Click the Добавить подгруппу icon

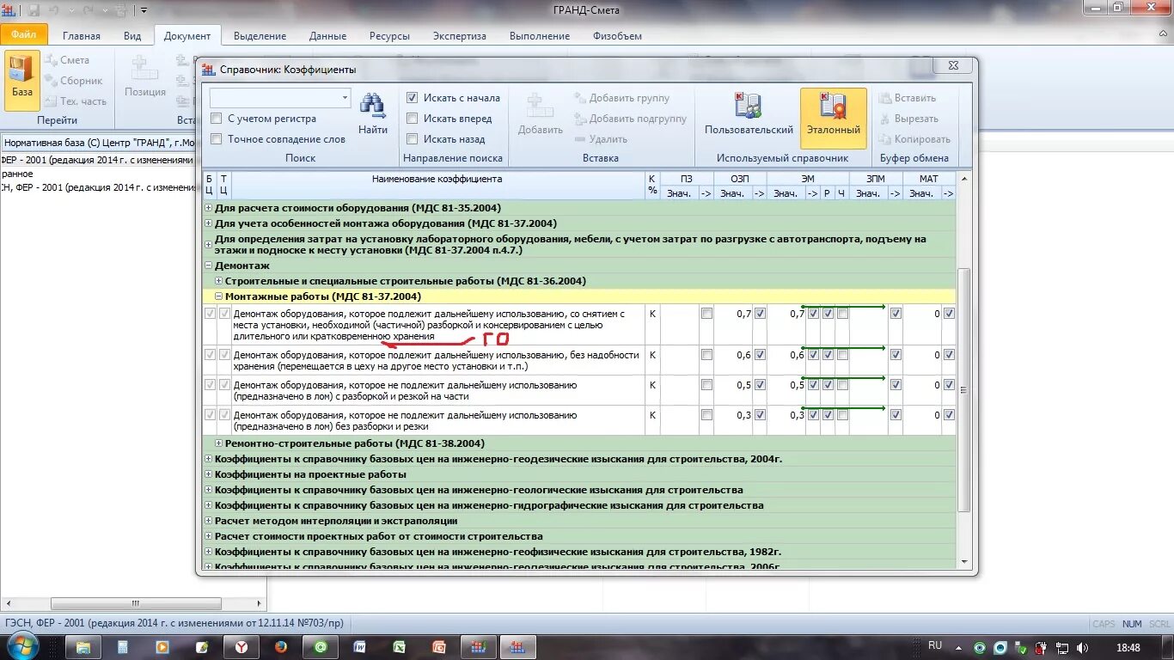point(580,119)
